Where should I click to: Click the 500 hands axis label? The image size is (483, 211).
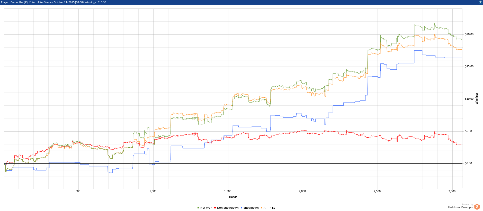[78, 191]
